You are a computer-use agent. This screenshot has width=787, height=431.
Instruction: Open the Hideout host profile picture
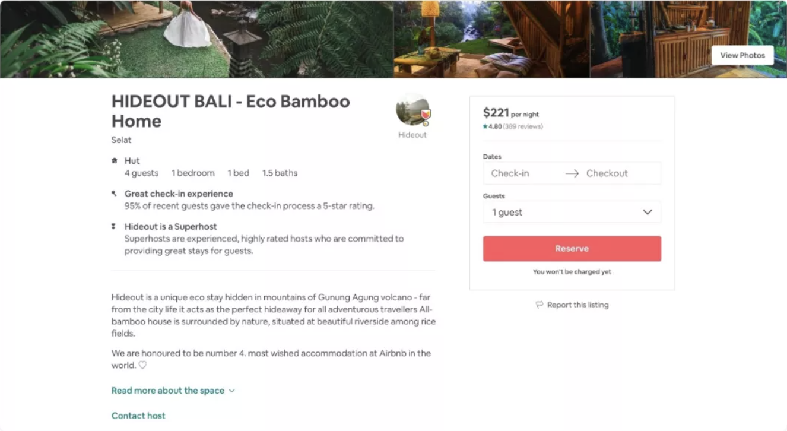pyautogui.click(x=411, y=110)
